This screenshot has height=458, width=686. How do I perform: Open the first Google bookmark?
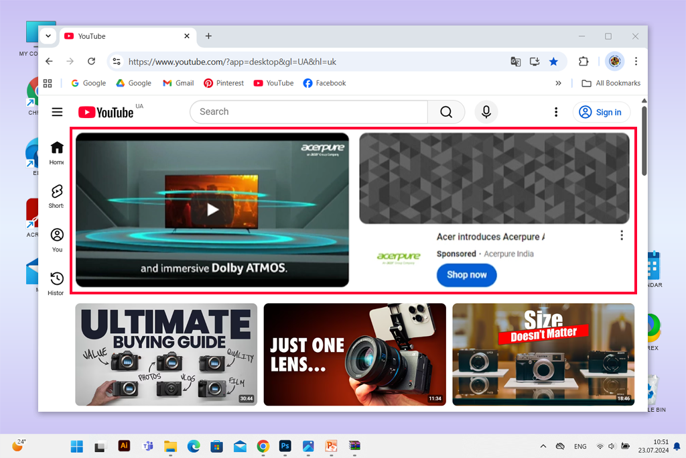pyautogui.click(x=88, y=83)
